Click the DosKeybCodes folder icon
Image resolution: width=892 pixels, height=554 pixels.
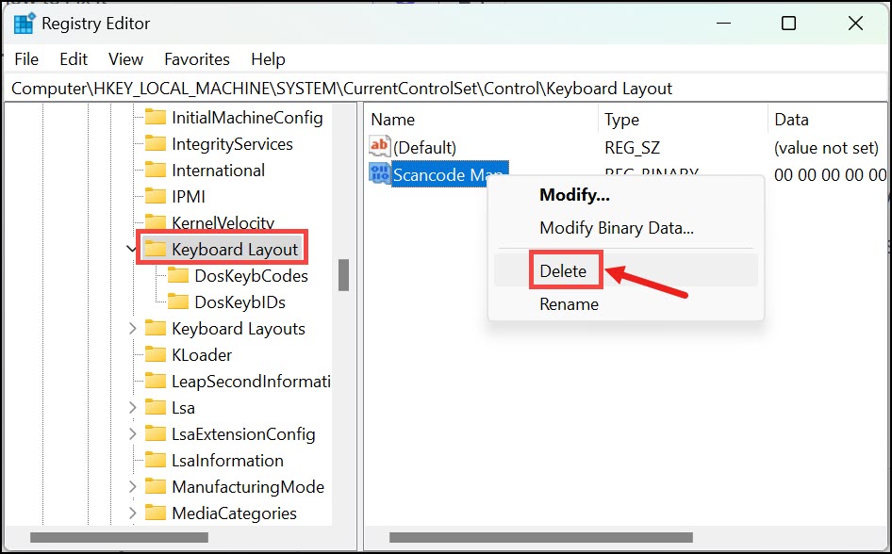(178, 275)
